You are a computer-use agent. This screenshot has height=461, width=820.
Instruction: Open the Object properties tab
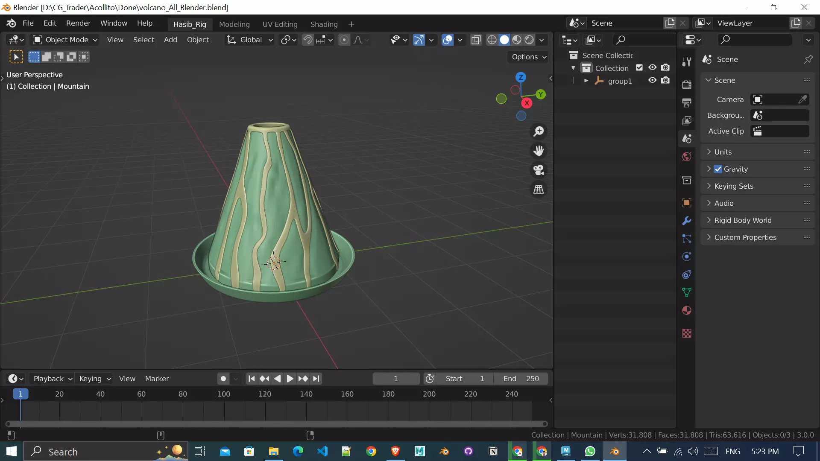pyautogui.click(x=687, y=203)
